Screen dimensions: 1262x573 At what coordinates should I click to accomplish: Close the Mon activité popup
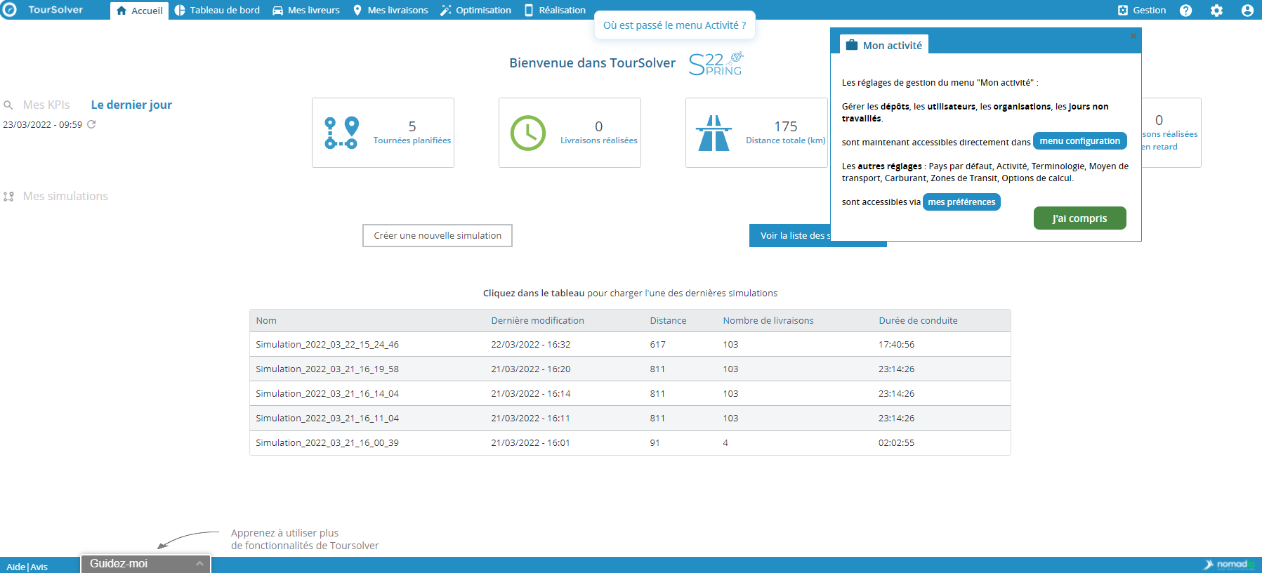click(1133, 36)
